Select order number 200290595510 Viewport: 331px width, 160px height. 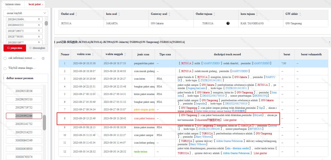[x=24, y=99]
